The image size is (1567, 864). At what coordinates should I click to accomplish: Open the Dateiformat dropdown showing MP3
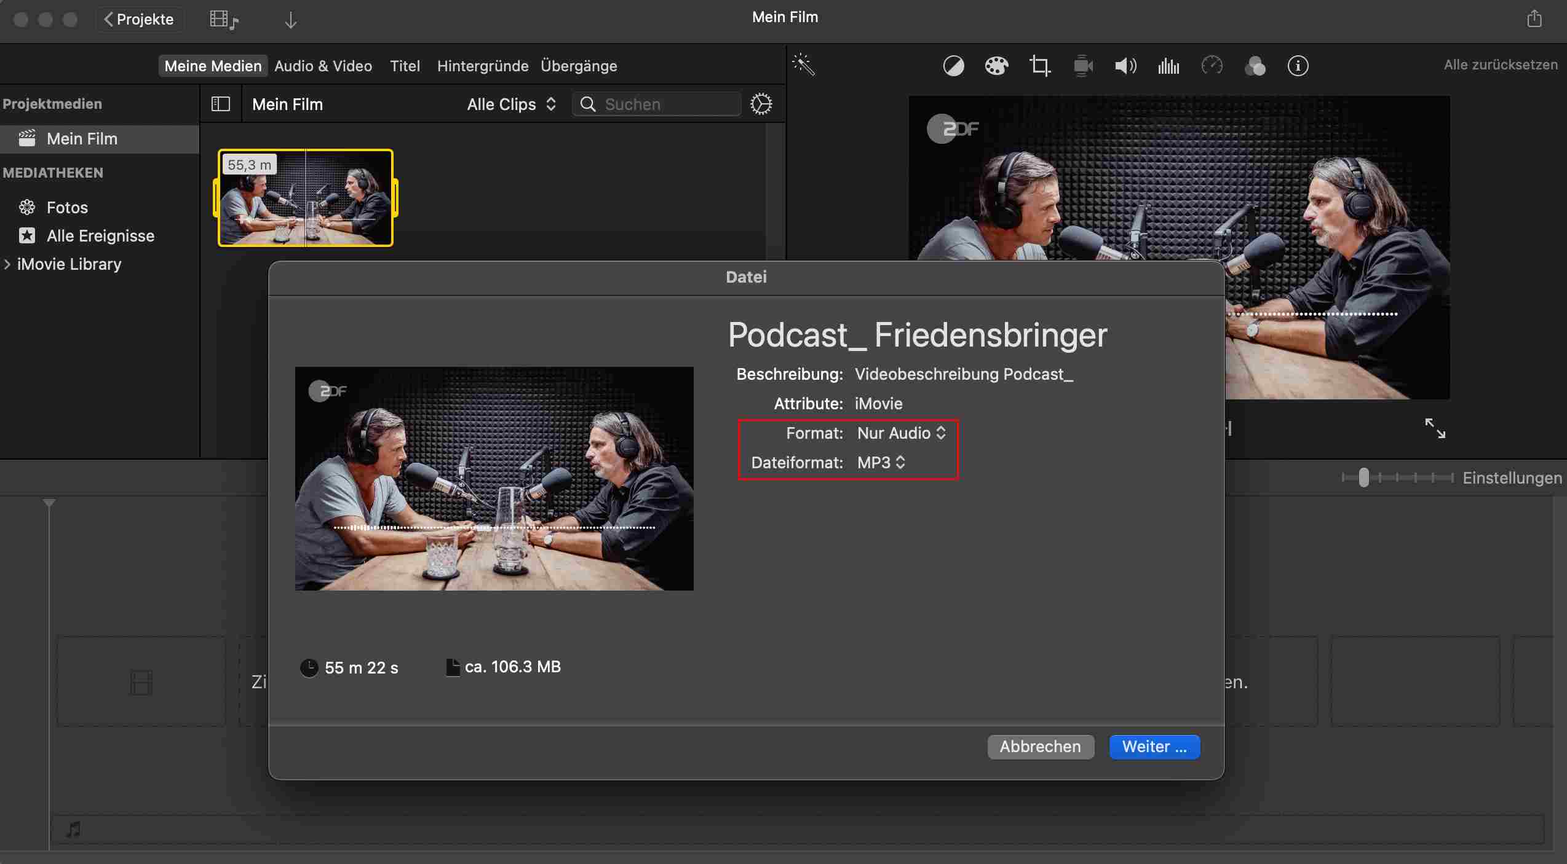[x=881, y=463]
